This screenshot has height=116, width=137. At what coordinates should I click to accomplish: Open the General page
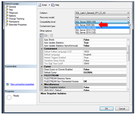click(x=12, y=7)
